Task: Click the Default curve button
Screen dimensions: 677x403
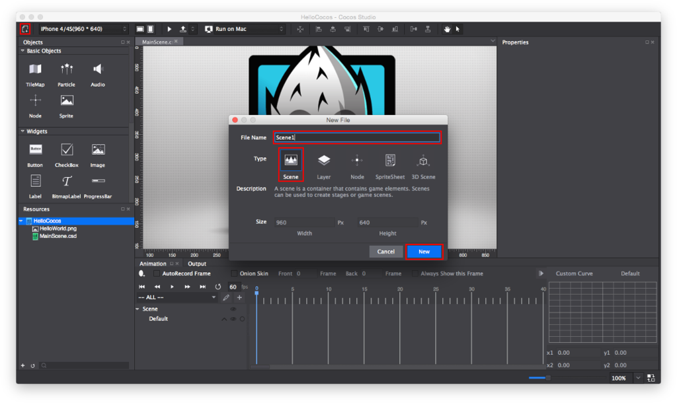Action: pos(630,274)
